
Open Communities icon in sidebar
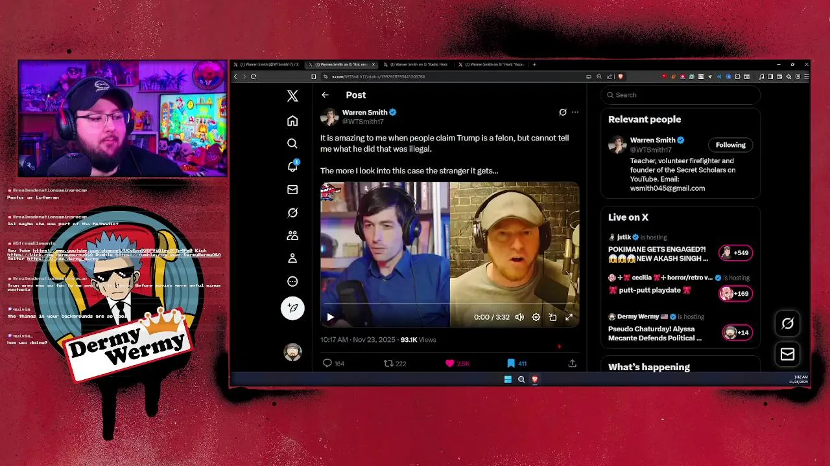coord(292,236)
